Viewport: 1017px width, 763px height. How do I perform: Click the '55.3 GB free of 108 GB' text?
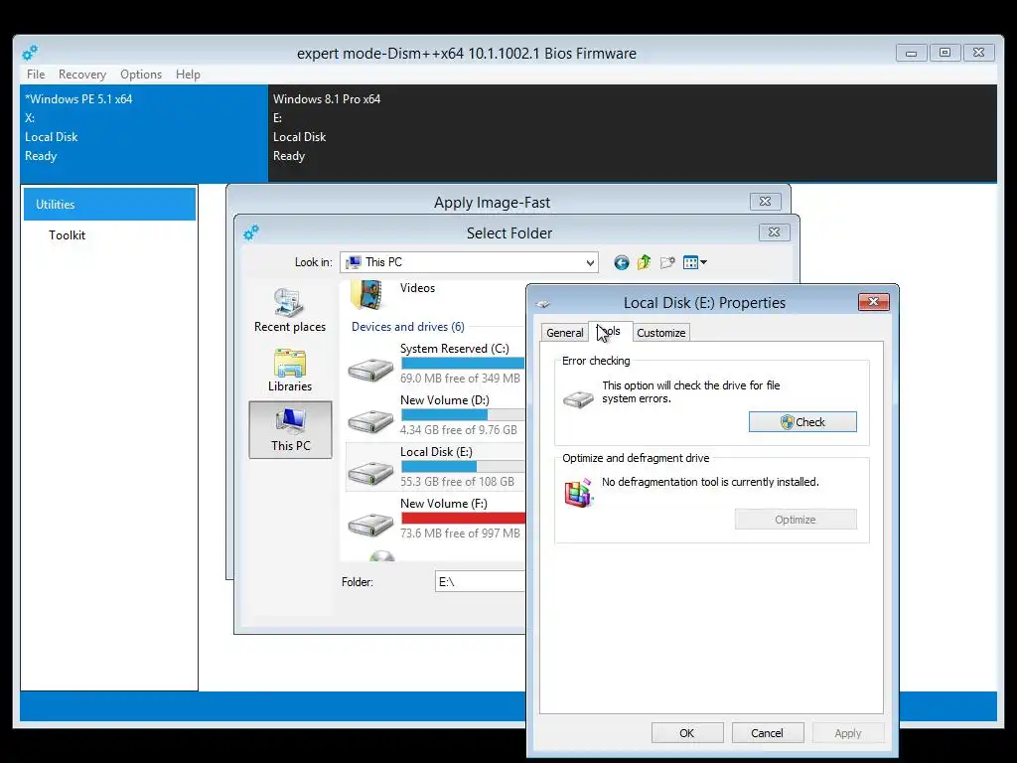(457, 482)
